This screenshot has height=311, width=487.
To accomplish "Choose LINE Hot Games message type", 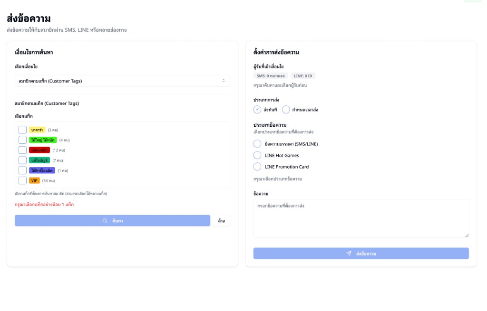I will pos(257,155).
